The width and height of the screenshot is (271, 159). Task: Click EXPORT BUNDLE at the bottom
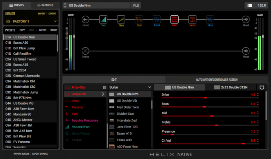[x=40, y=153]
